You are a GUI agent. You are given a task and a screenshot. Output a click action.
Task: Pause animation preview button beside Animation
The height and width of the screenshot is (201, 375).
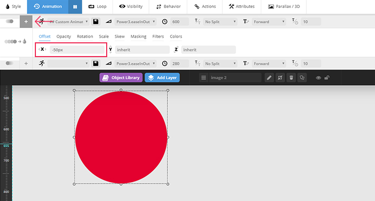tap(75, 7)
